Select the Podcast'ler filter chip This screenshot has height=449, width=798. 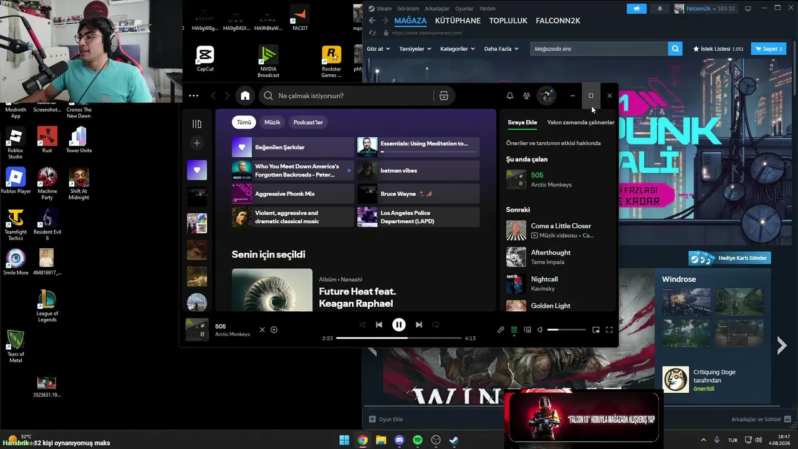pos(308,122)
